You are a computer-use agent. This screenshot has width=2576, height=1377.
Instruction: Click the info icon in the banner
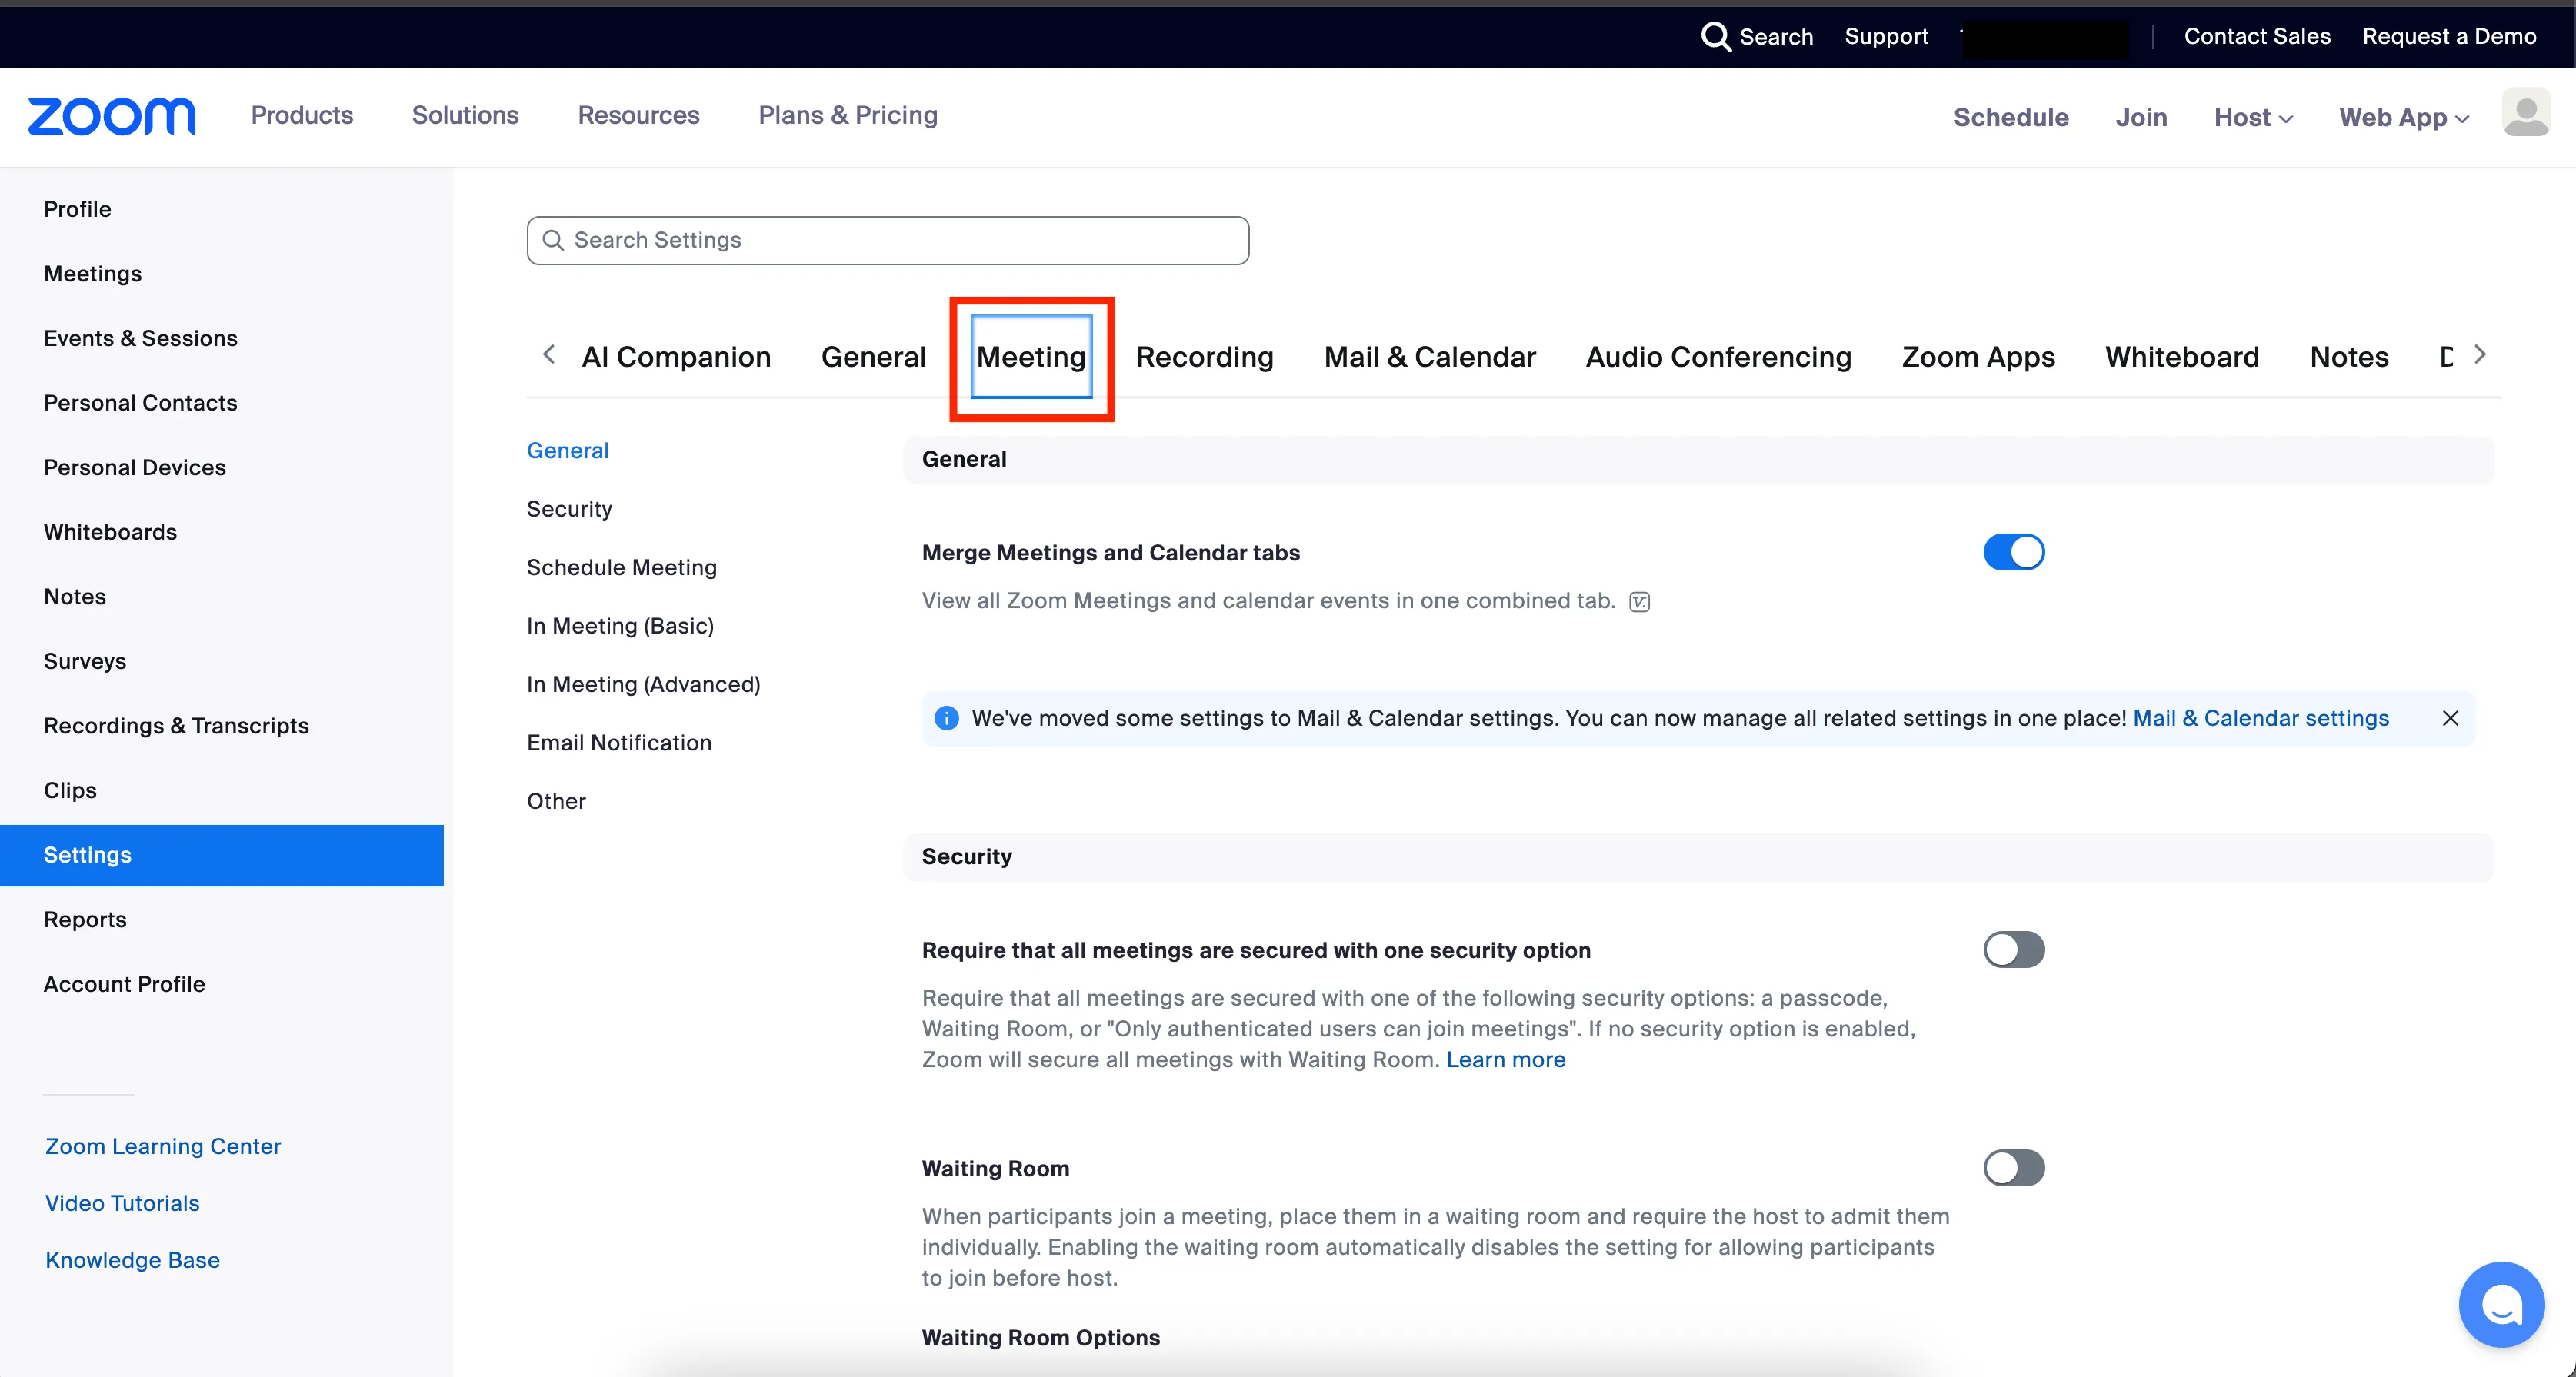point(946,718)
